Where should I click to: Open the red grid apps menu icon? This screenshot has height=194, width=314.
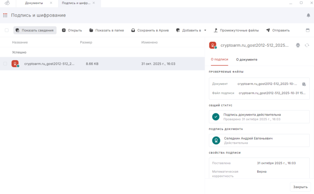coord(5,15)
